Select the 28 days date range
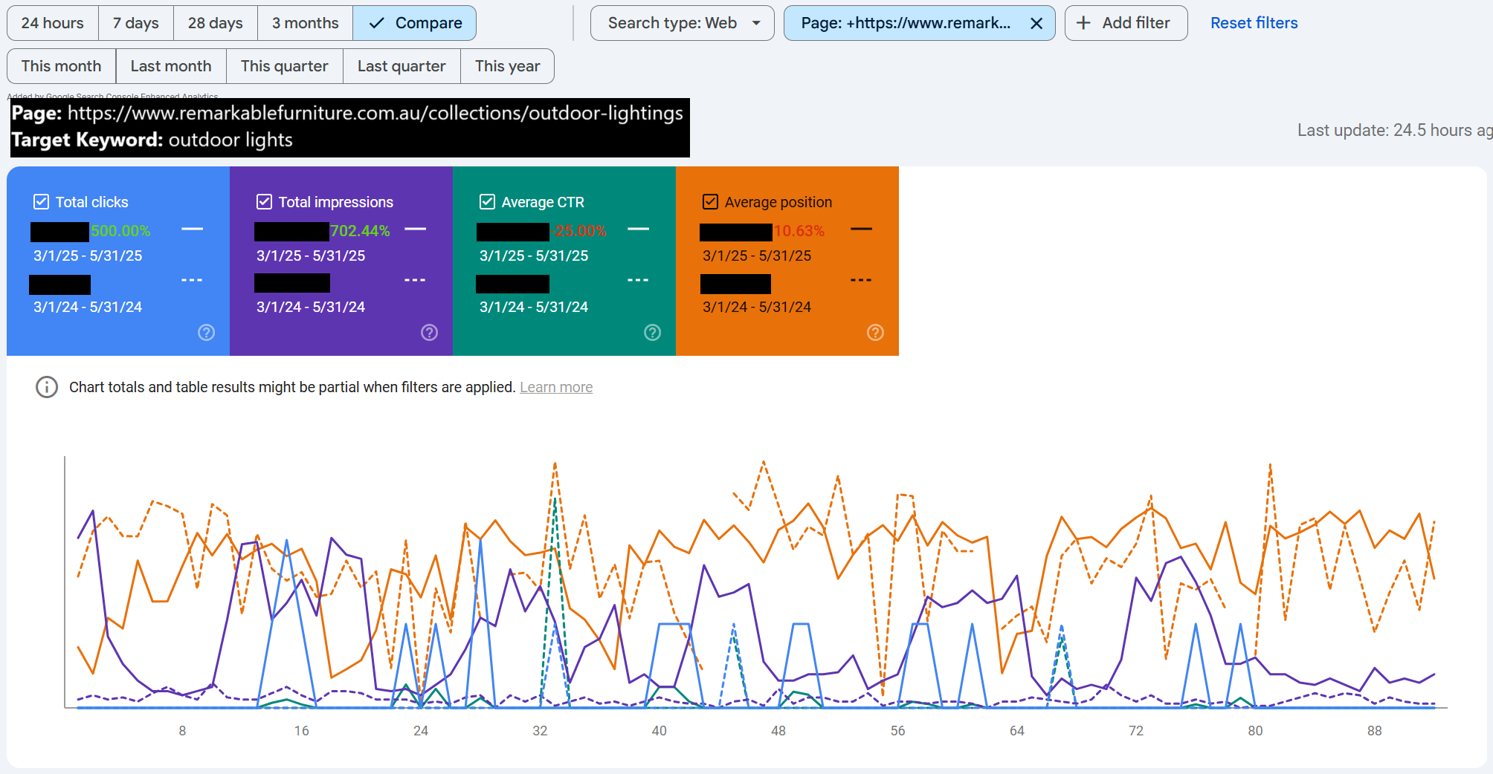The width and height of the screenshot is (1493, 774). (x=215, y=23)
